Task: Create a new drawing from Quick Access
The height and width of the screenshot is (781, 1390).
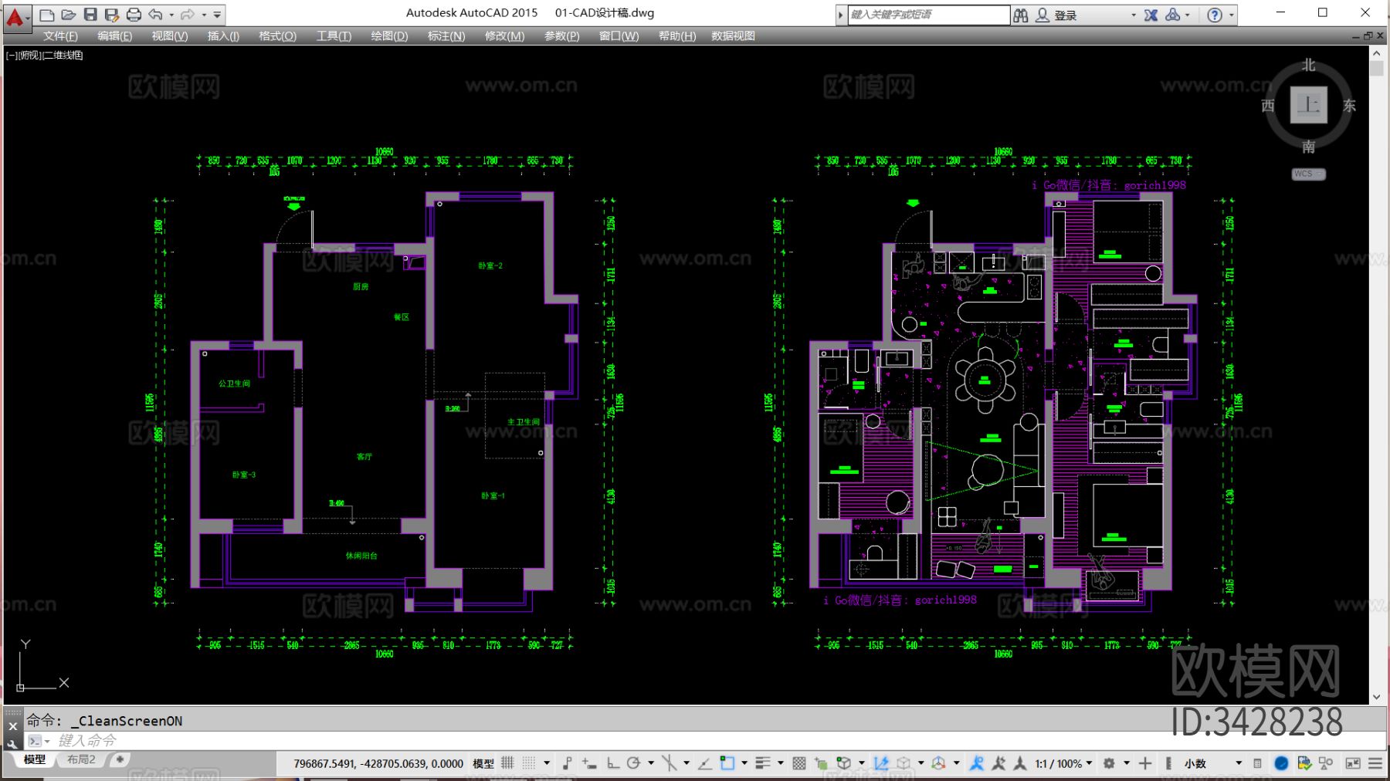Action: [46, 15]
